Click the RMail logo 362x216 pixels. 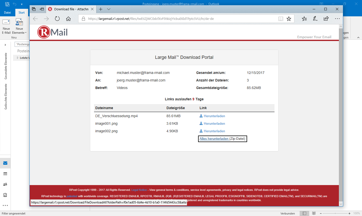tap(53, 32)
